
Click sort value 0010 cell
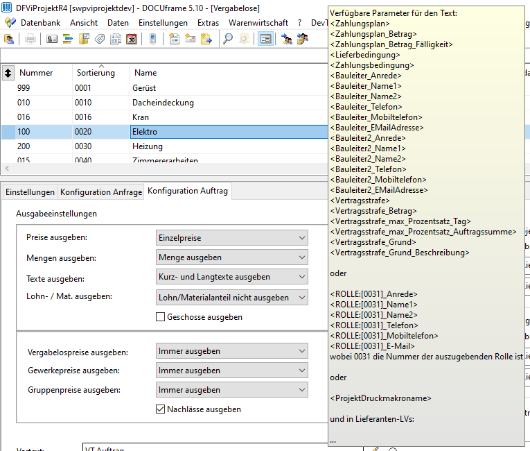83,103
